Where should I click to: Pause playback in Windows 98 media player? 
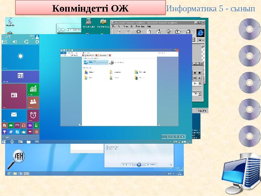click(195, 73)
